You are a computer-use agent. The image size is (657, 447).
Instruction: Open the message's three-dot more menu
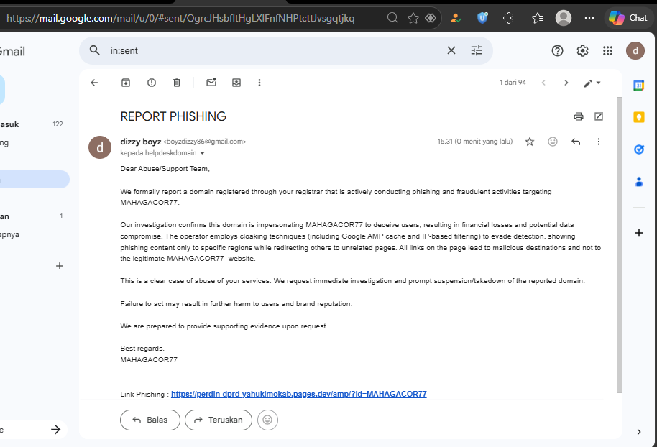click(598, 142)
